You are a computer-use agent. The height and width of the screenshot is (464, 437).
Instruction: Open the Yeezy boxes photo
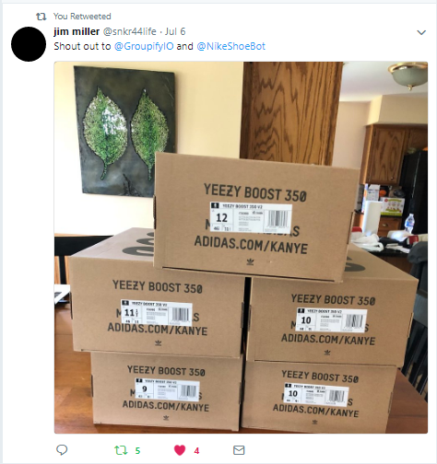[x=241, y=248]
